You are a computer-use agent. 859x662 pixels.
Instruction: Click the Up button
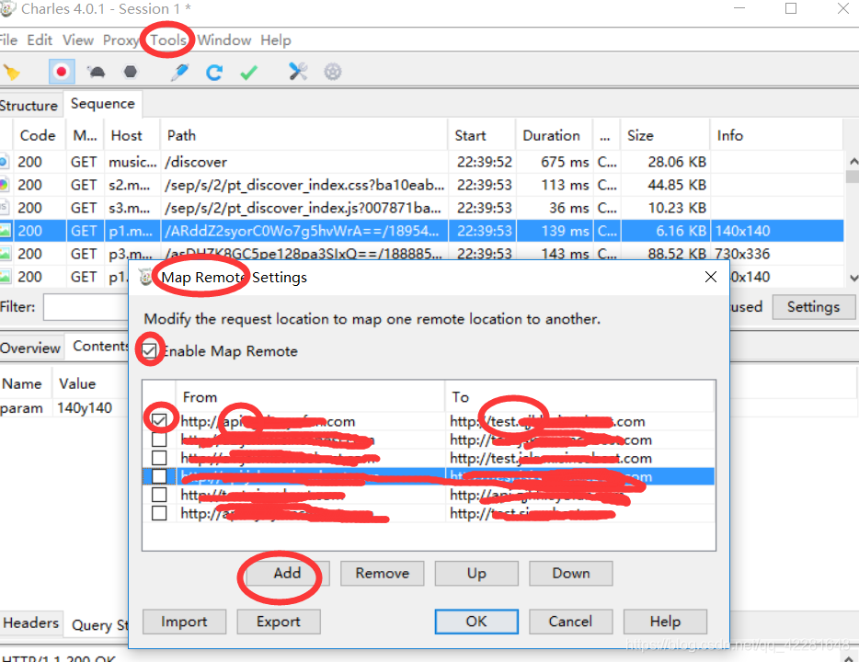pyautogui.click(x=476, y=574)
